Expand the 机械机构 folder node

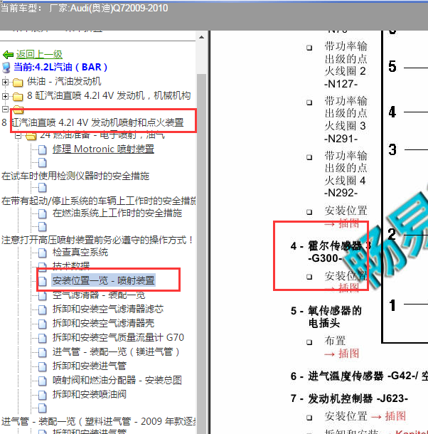[5, 96]
